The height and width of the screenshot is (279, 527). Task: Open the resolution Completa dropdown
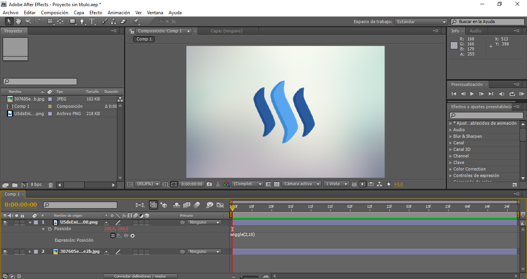(247, 184)
